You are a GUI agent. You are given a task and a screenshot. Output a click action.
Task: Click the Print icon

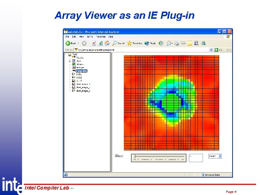(177, 43)
